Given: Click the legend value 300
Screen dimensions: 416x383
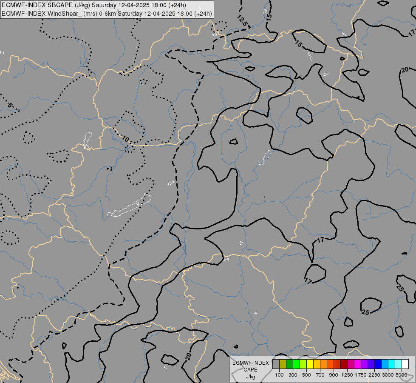Looking at the screenshot, I should coord(293,375).
